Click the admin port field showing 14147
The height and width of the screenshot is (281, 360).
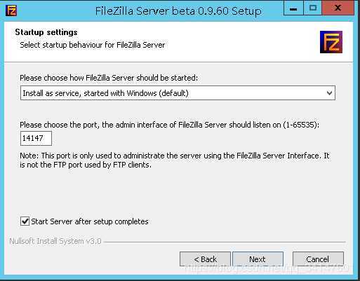36,138
